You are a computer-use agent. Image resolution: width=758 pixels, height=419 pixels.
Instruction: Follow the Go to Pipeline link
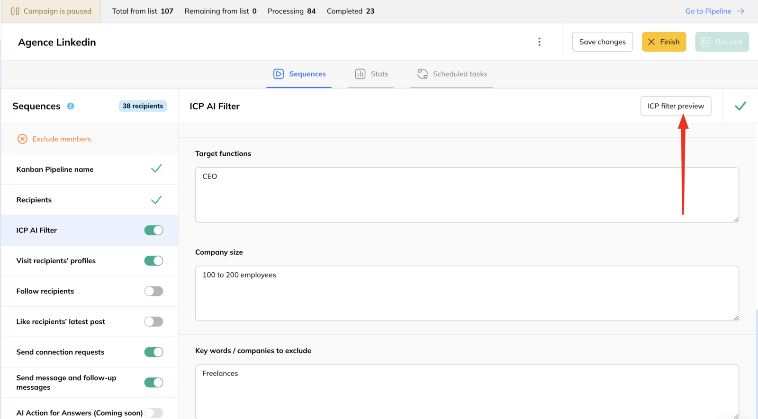click(x=714, y=11)
